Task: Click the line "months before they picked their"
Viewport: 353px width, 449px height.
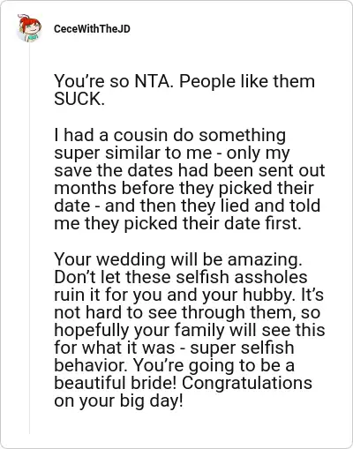Action: (184, 188)
